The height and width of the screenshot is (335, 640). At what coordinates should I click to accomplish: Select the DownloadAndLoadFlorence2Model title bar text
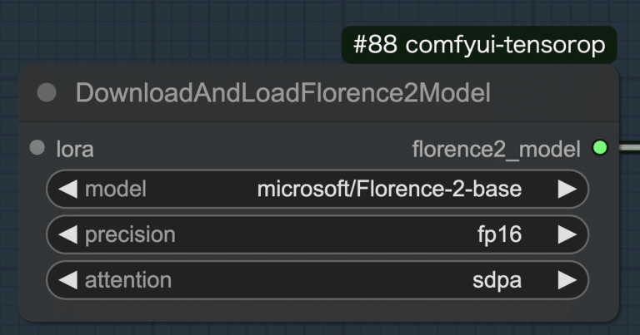(x=282, y=93)
